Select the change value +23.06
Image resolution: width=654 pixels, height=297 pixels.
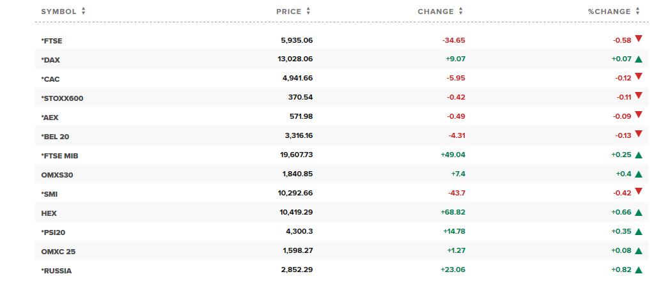[x=453, y=270]
